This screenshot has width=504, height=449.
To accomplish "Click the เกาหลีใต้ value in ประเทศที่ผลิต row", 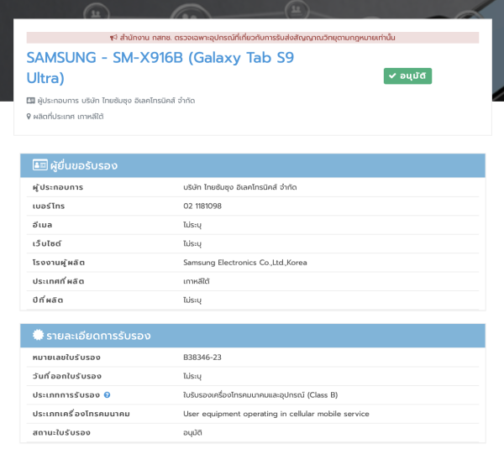I will click(197, 281).
